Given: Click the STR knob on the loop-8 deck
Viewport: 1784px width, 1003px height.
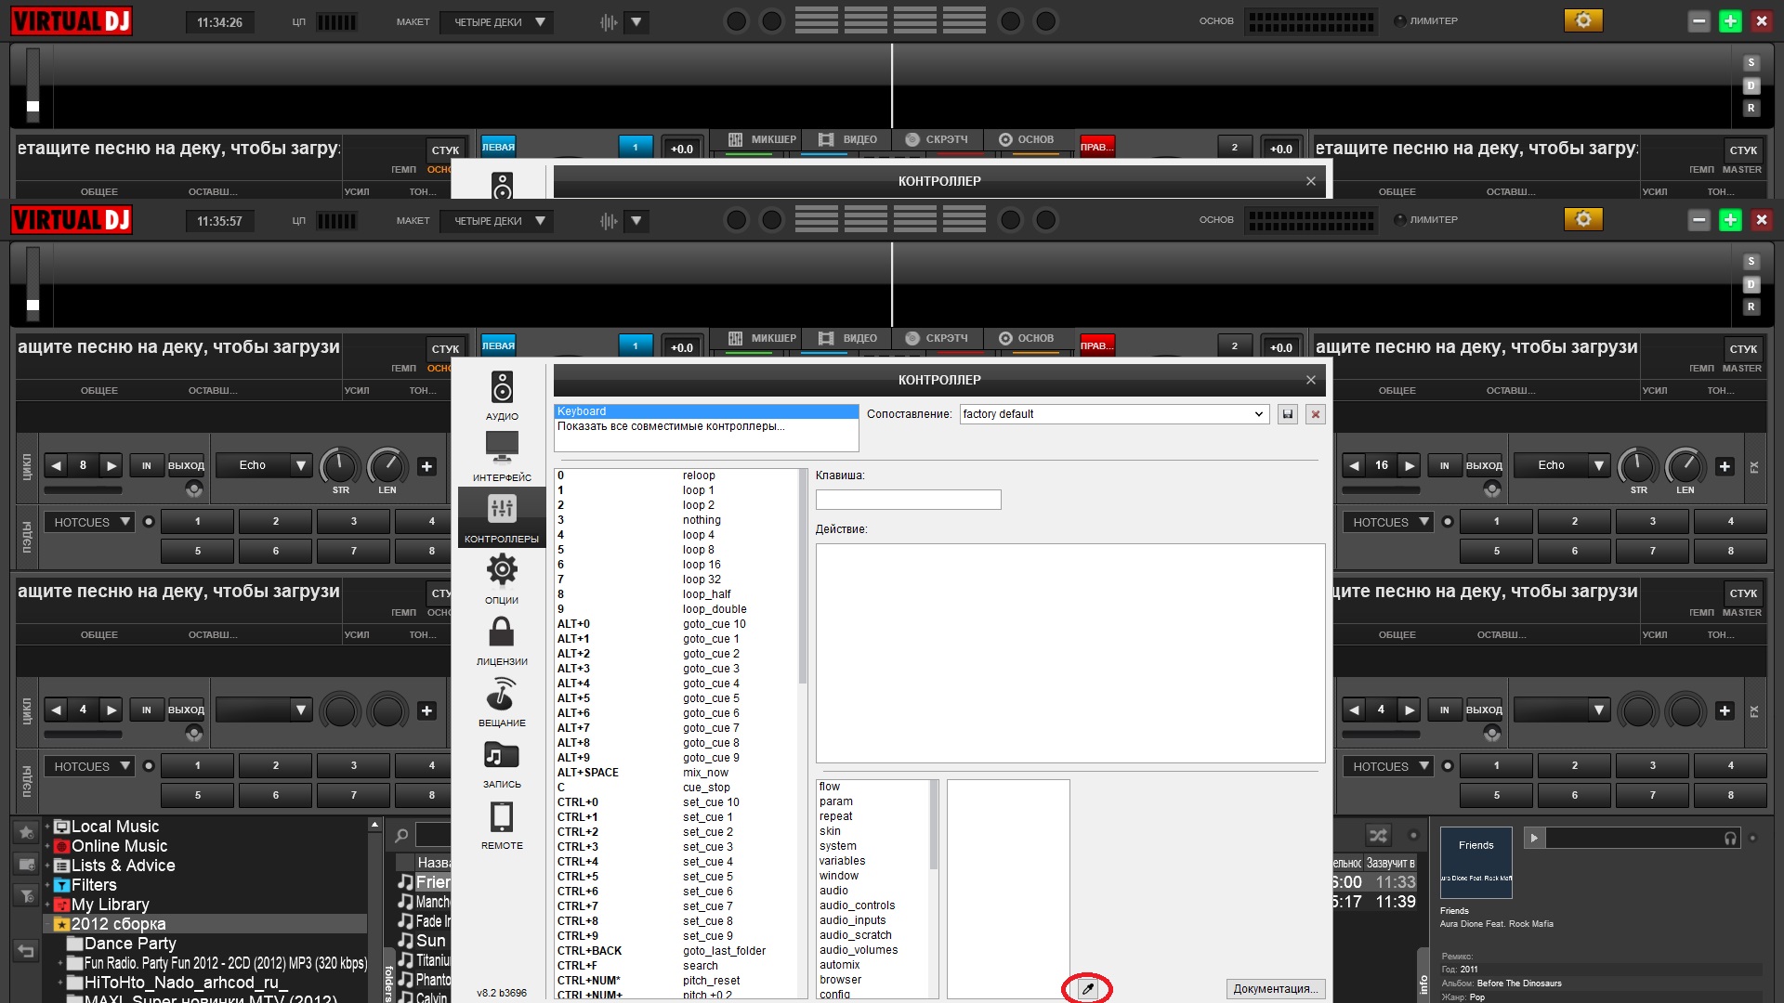Looking at the screenshot, I should [340, 465].
